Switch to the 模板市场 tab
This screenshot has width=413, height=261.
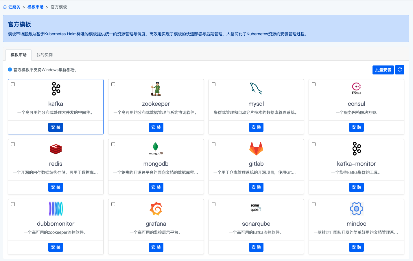point(19,55)
